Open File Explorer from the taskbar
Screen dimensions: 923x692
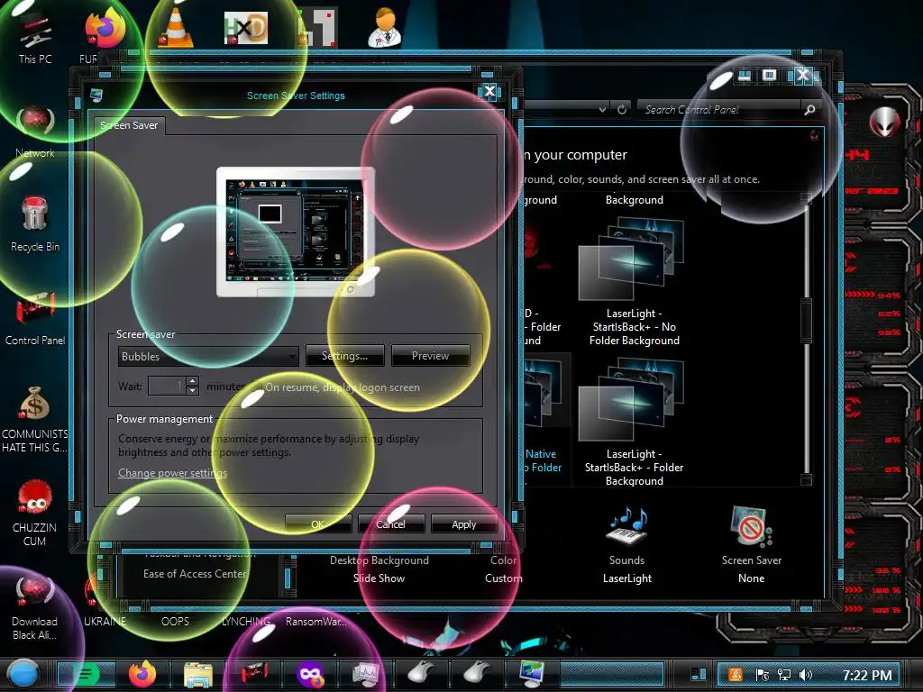(197, 674)
